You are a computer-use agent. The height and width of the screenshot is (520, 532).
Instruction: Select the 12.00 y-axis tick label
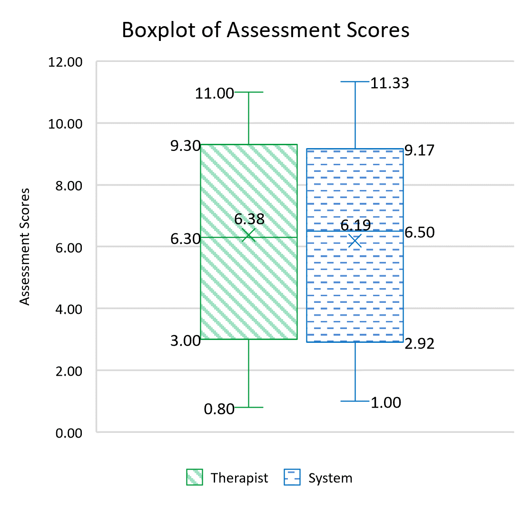click(66, 62)
